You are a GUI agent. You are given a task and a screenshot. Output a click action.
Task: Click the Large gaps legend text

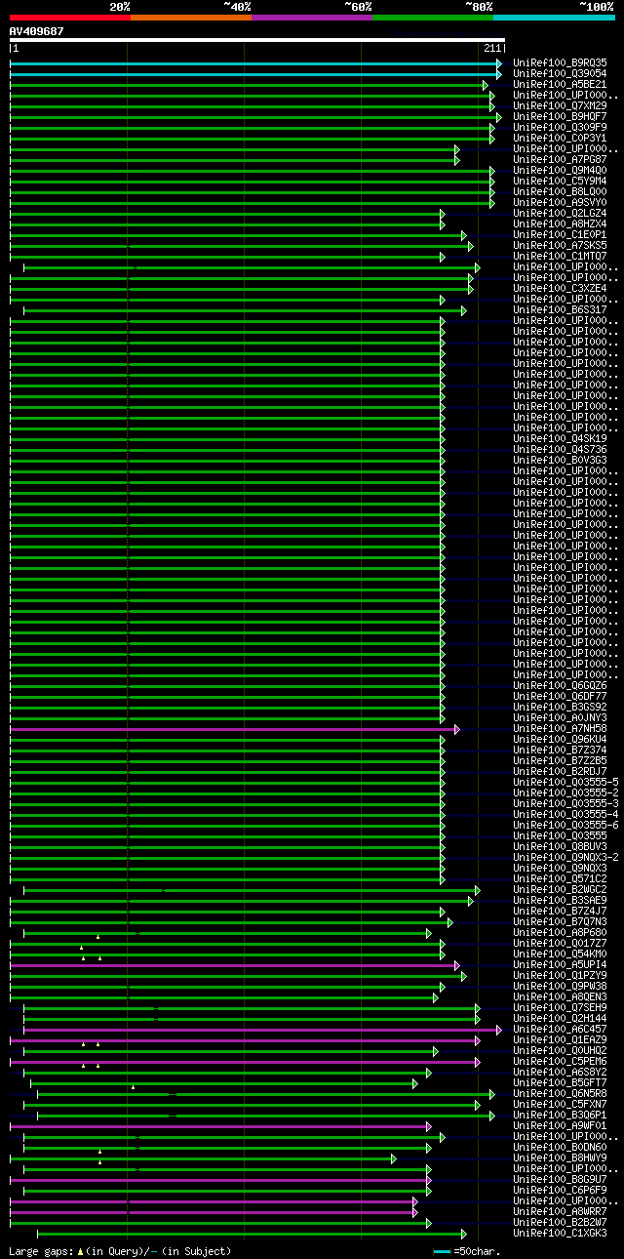pos(120,1250)
